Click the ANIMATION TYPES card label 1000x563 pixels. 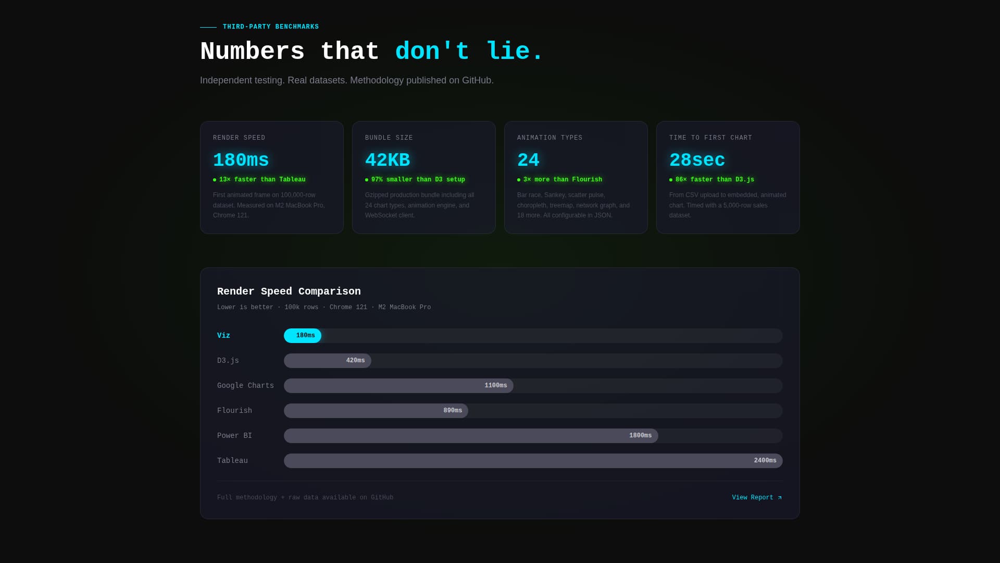coord(549,138)
